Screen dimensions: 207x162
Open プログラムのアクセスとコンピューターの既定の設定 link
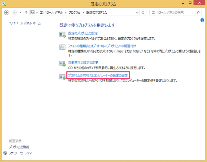click(x=98, y=76)
